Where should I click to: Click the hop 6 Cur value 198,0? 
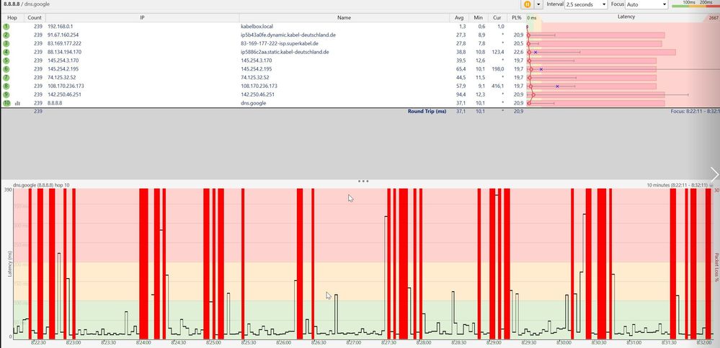point(498,69)
